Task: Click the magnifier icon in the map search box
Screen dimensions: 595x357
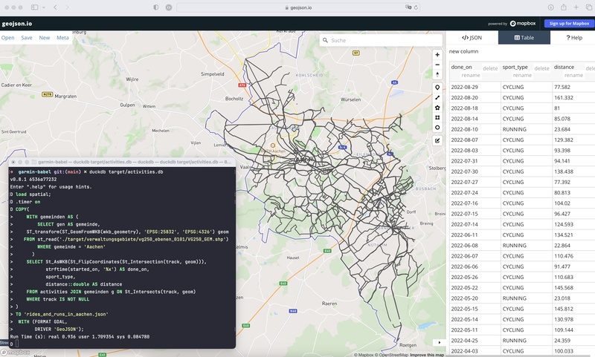Action: 325,40
